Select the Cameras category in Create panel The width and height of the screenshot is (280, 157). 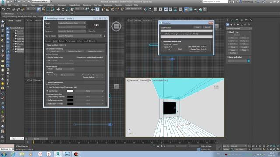(x=238, y=24)
